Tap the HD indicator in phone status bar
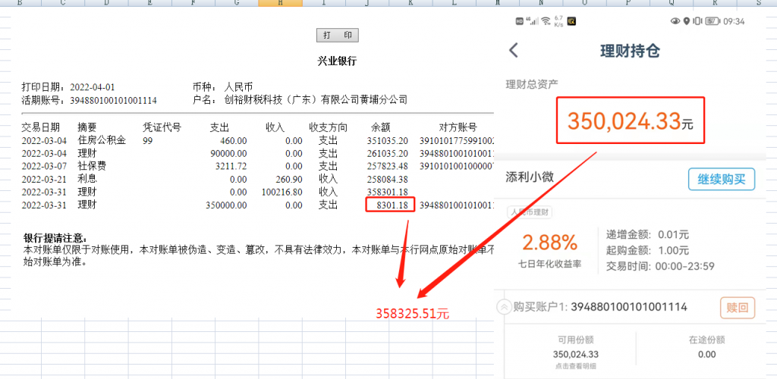Image resolution: width=777 pixels, height=379 pixels. (519, 21)
